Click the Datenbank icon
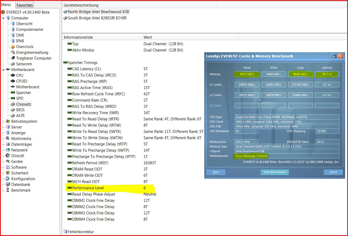 [x=8, y=184]
